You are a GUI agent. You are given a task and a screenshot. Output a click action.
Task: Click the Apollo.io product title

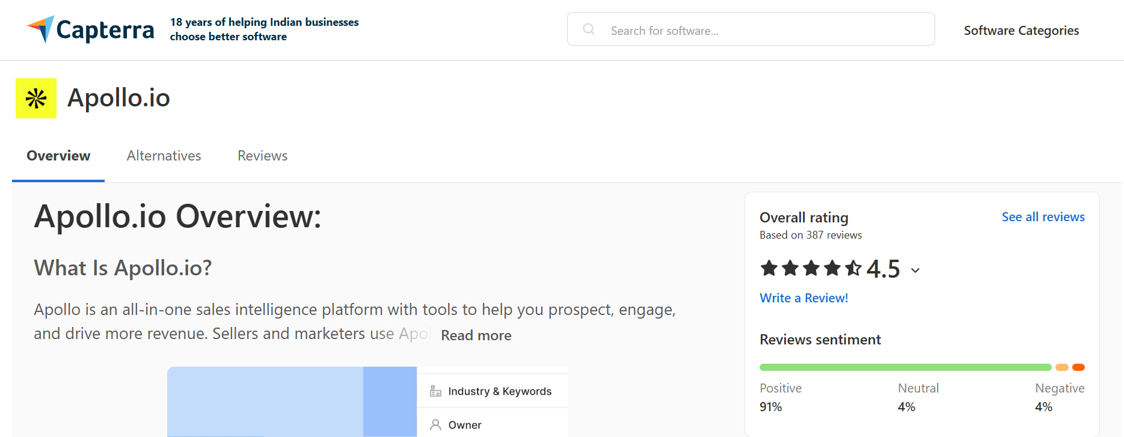[x=118, y=98]
